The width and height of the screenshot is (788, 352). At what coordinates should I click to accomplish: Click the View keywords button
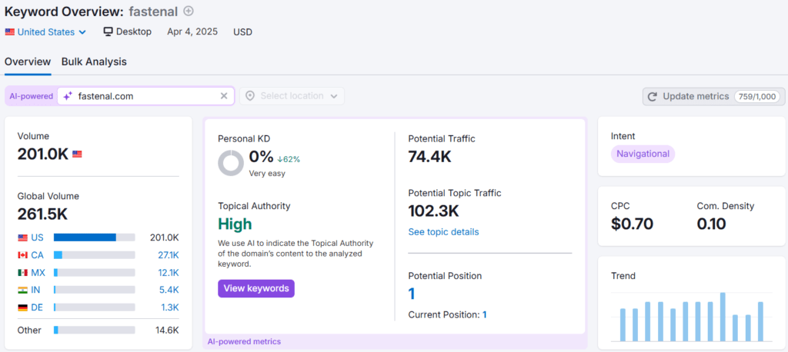(256, 289)
